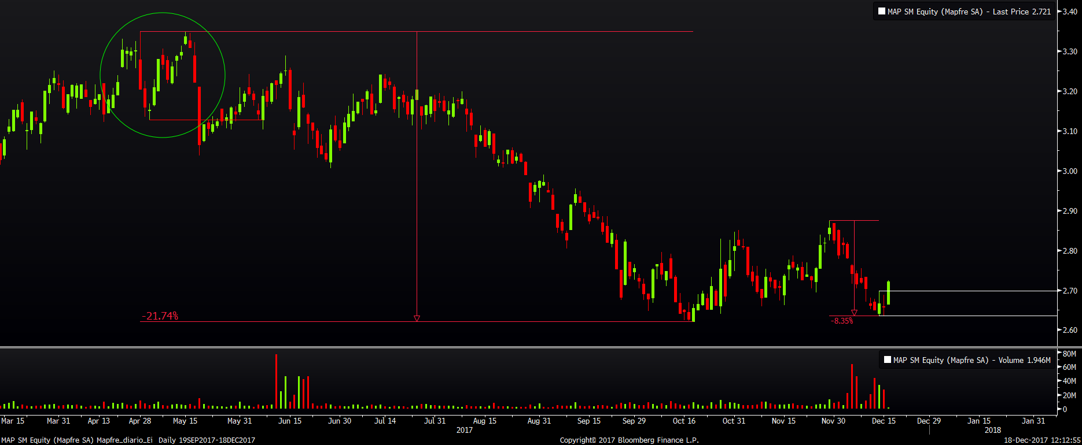
Task: Select the arrowhead of the -21.74% measurement line
Action: [417, 318]
